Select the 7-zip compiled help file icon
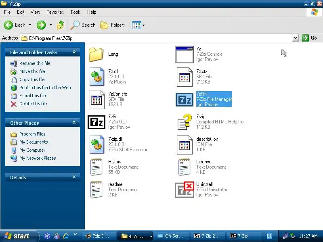The image size is (323, 242). [x=185, y=122]
